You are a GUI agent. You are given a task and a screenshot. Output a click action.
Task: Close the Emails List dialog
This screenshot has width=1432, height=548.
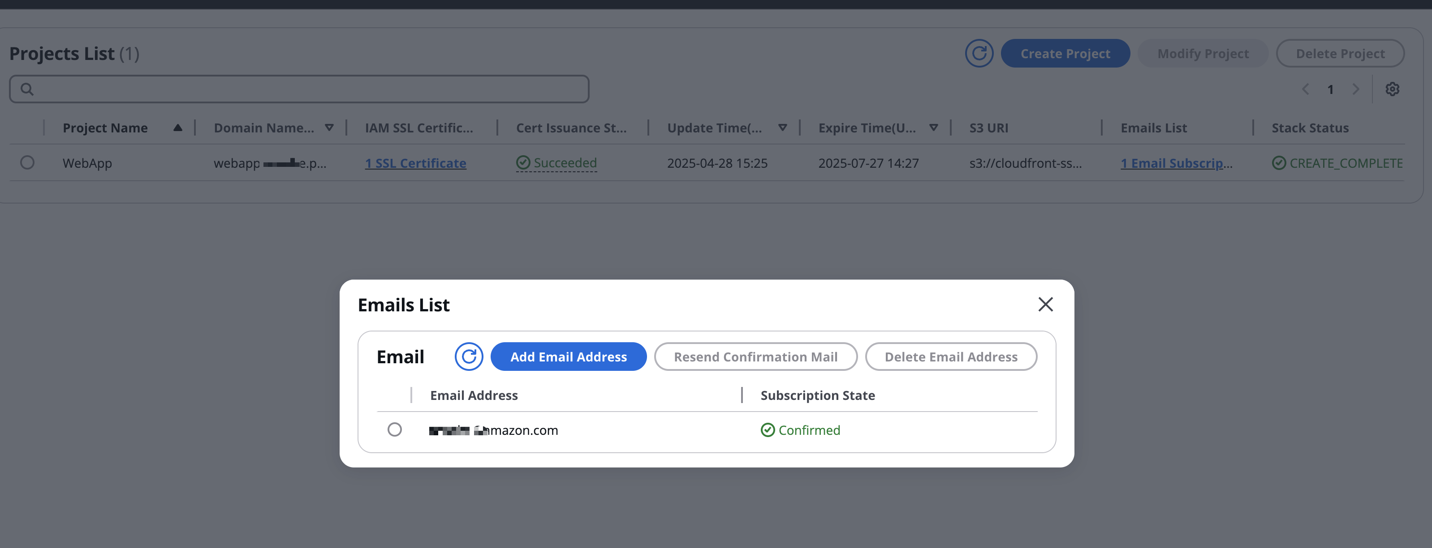pos(1045,304)
